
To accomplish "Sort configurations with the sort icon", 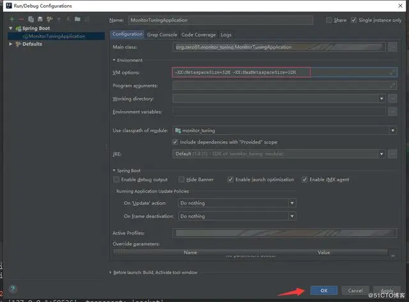I will point(87,19).
